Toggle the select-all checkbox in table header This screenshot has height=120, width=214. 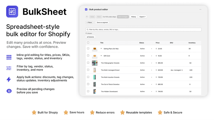click(88, 42)
